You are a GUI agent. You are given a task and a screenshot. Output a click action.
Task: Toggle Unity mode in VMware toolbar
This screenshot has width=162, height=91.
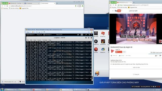(x=44, y=32)
